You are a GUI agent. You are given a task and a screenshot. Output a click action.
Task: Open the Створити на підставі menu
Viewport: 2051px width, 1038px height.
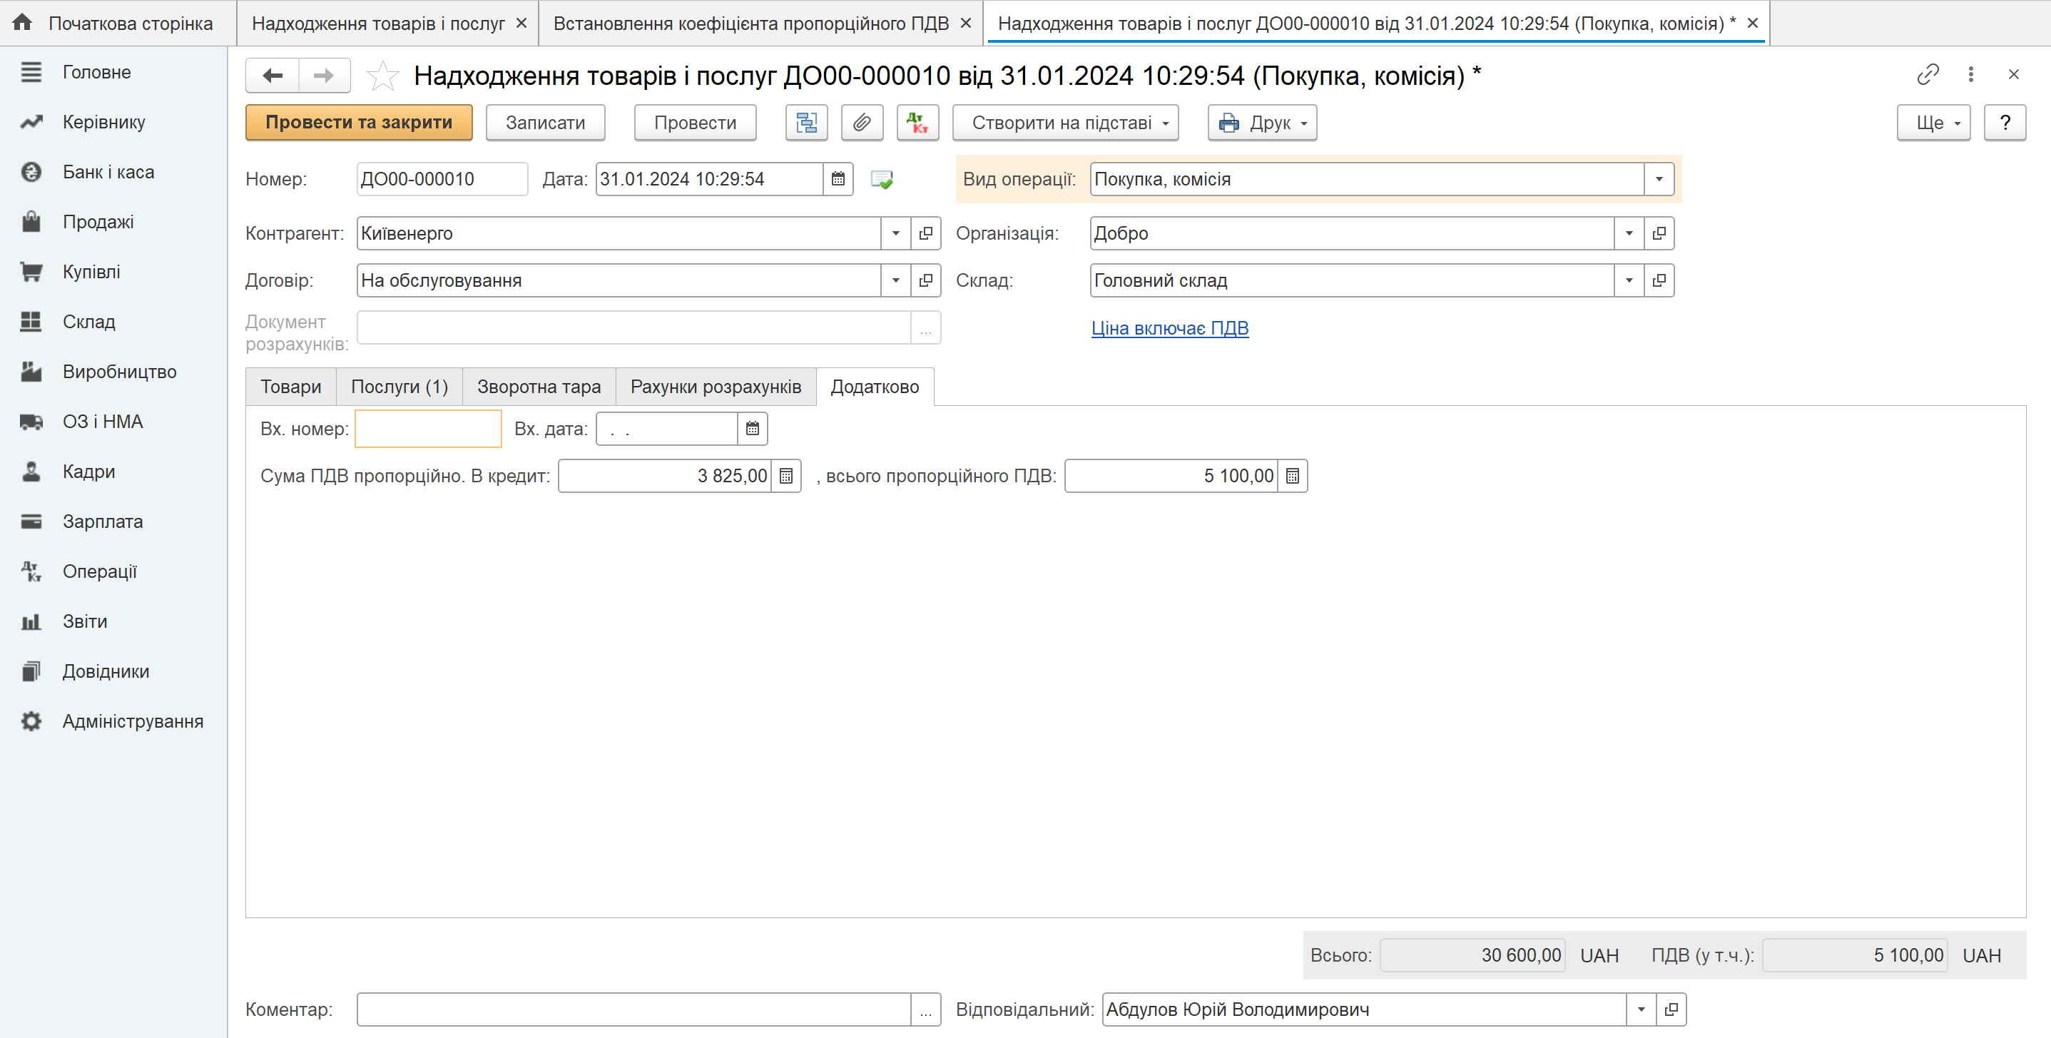(1065, 123)
